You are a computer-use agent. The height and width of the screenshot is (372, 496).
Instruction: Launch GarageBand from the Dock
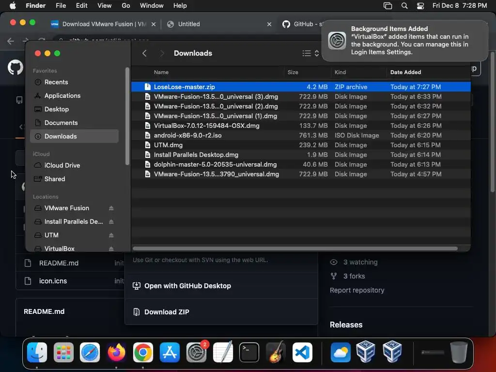click(x=276, y=352)
